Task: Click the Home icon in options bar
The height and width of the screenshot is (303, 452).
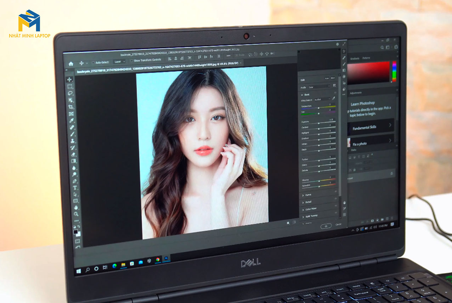Action: pos(71,64)
